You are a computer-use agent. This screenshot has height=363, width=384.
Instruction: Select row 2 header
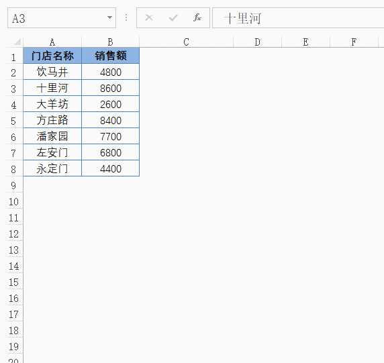pyautogui.click(x=13, y=72)
